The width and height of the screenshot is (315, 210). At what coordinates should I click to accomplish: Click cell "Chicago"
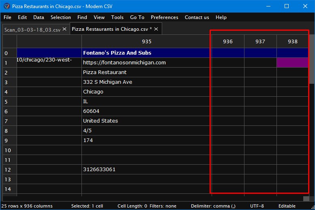(147, 92)
